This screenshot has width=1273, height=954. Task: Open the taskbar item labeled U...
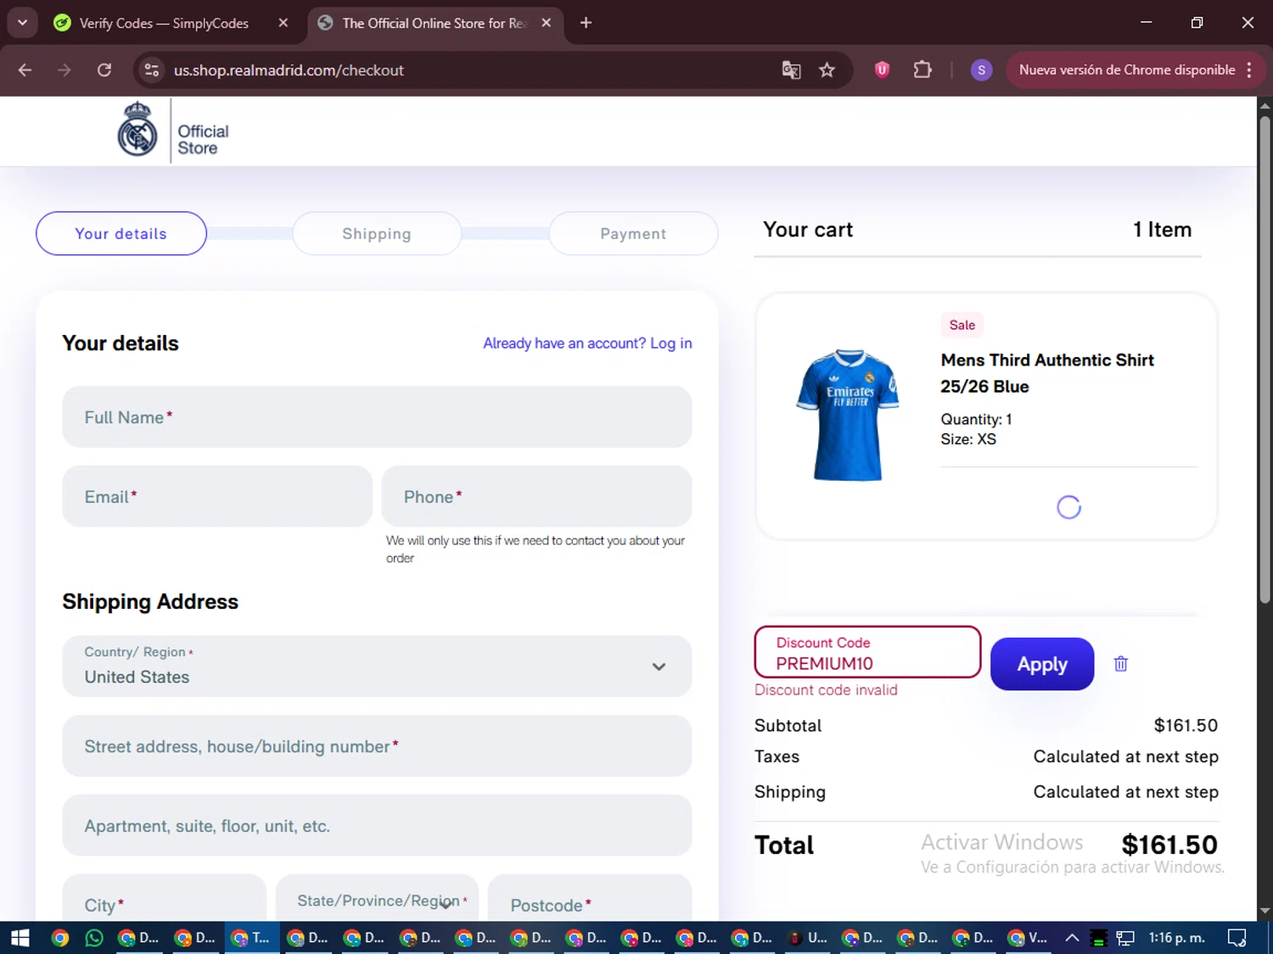(809, 938)
